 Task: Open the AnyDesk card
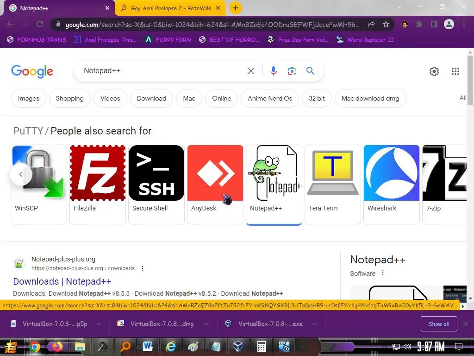215,184
